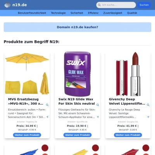
Task: Expand MVG Ersatzbezug description with plus icon
Action: [x=47, y=117]
